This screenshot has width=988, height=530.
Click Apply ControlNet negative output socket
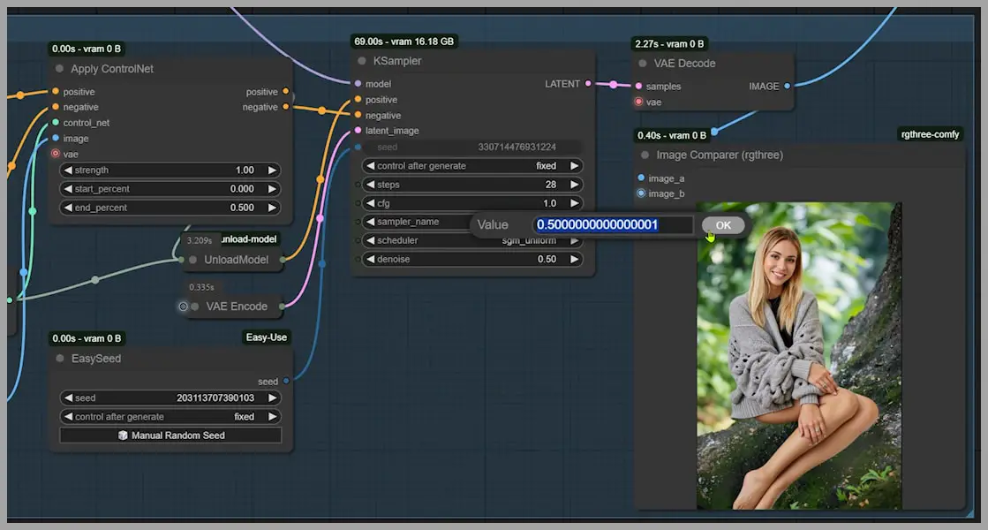(286, 107)
